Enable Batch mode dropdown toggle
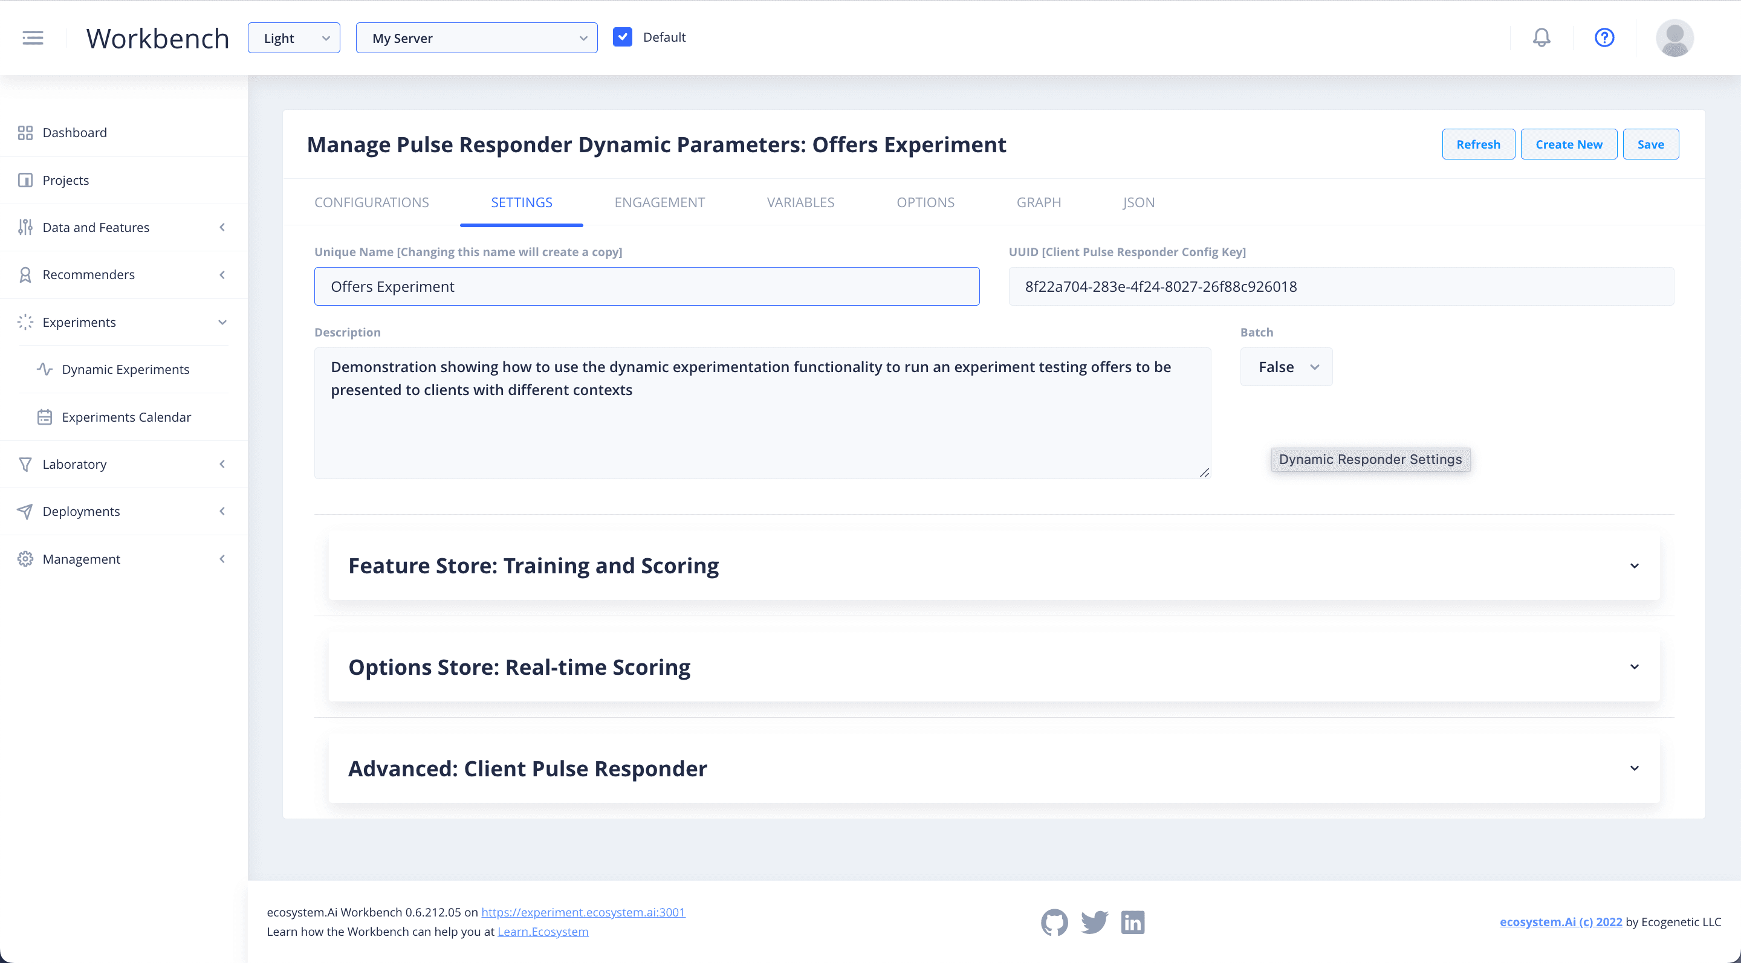 click(x=1287, y=367)
